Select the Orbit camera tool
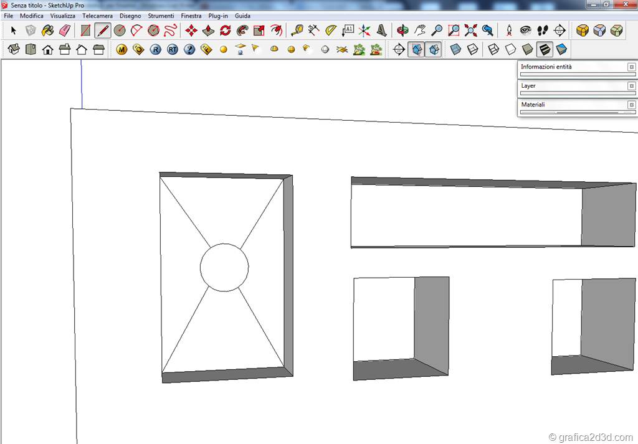This screenshot has width=638, height=444. 404,30
